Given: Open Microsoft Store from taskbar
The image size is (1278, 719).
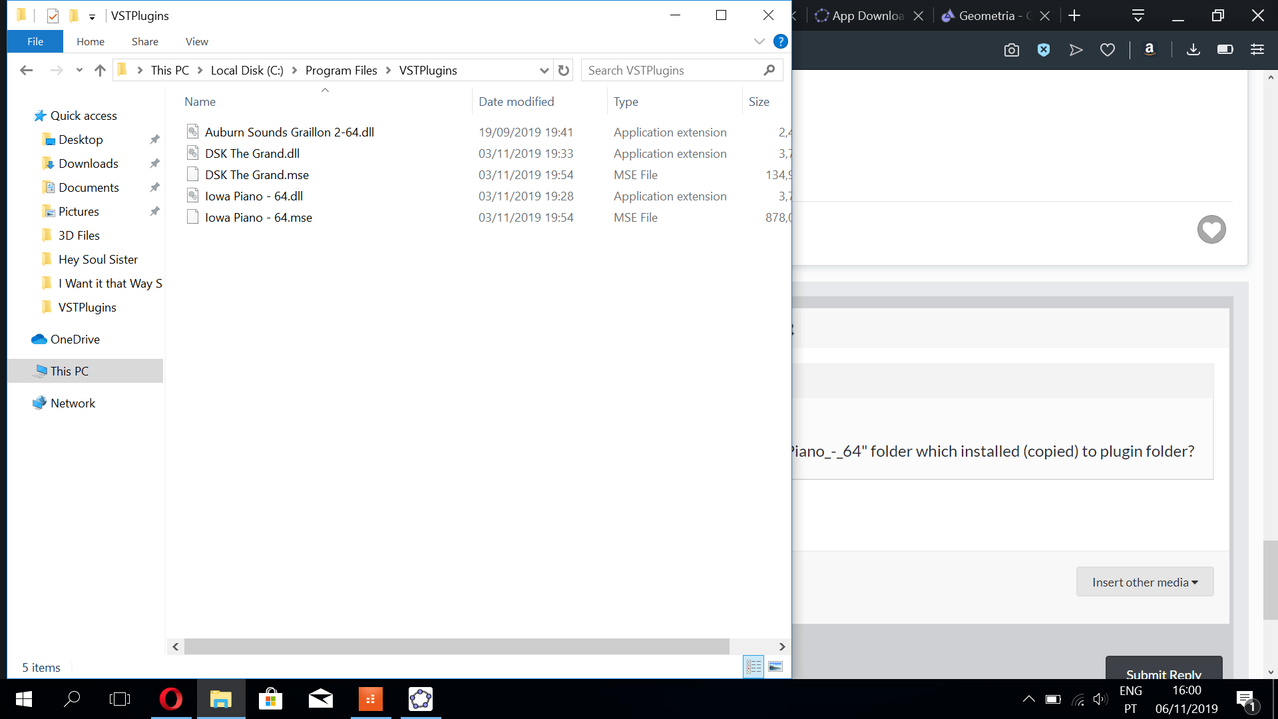Looking at the screenshot, I should [270, 699].
